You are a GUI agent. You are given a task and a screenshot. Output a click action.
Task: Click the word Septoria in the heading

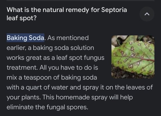point(114,10)
